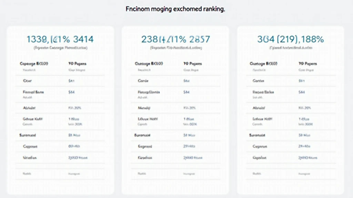The height and width of the screenshot is (198, 353).
Task: Open the "364 (219), 188%" card heading
Action: pos(290,39)
